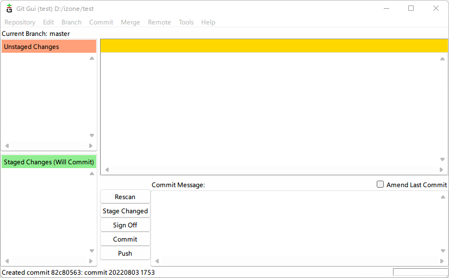Open the Remote menu

point(159,22)
